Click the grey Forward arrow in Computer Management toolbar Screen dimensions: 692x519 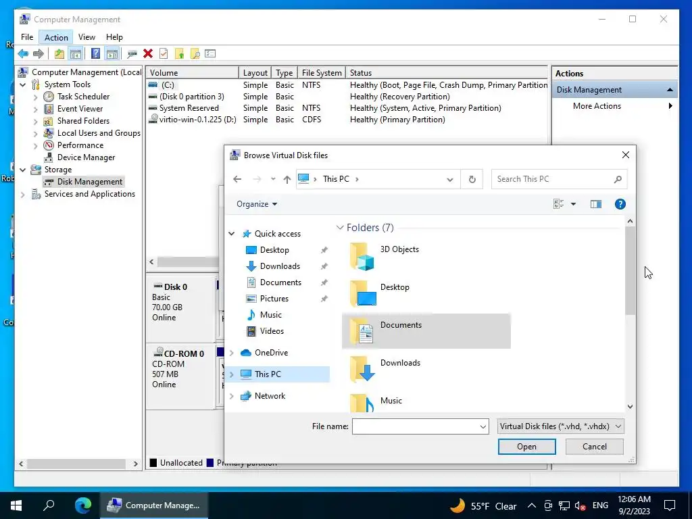(x=39, y=54)
